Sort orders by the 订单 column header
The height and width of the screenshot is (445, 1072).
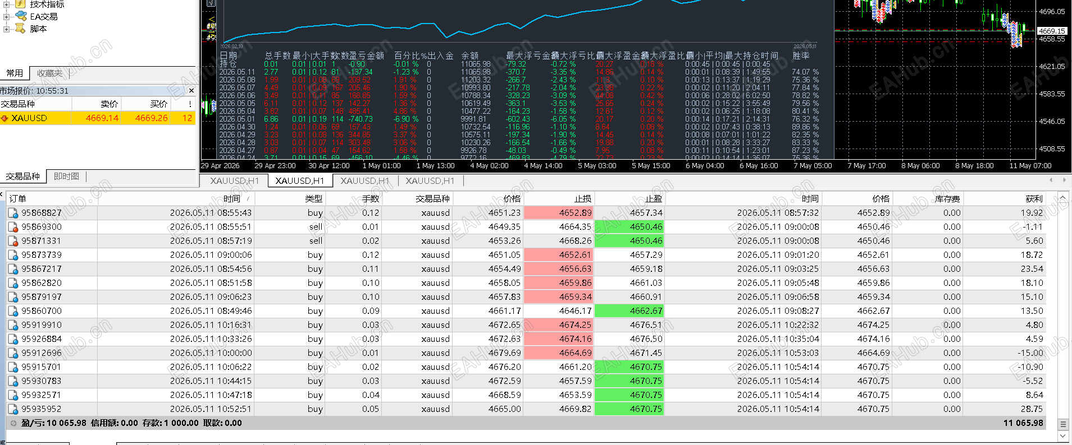pos(52,198)
